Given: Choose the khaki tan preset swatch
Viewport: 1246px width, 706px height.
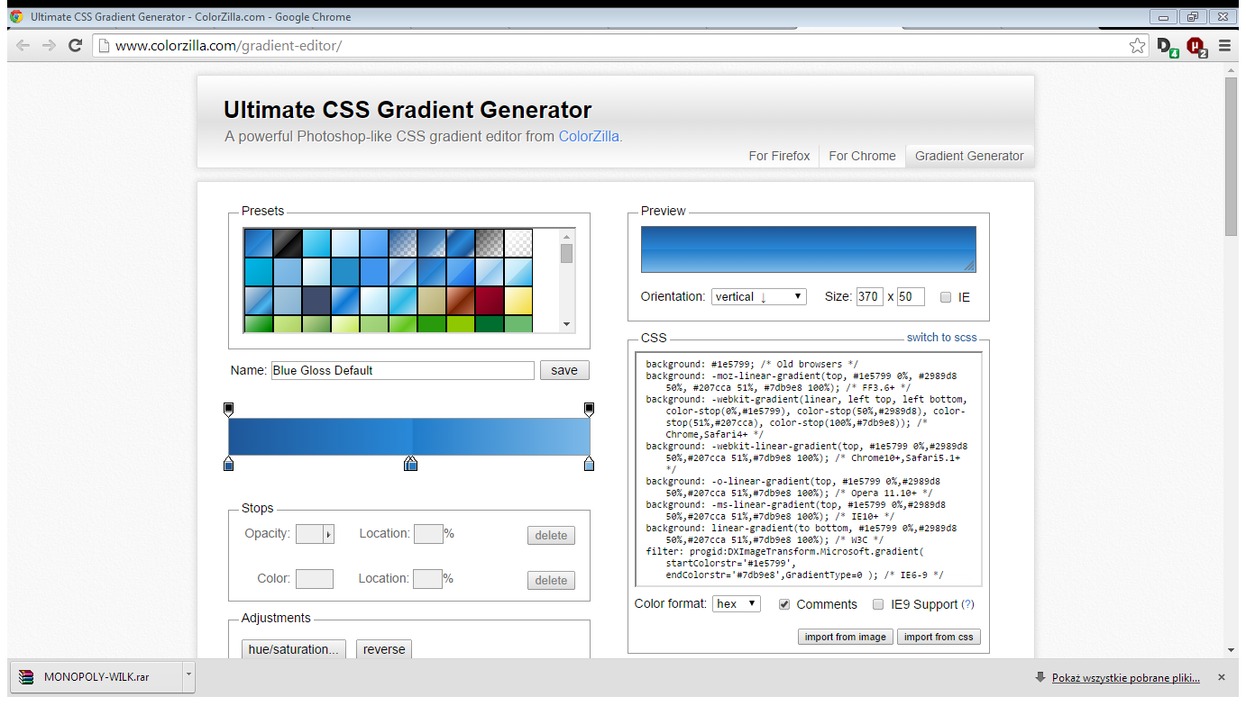Looking at the screenshot, I should [431, 301].
